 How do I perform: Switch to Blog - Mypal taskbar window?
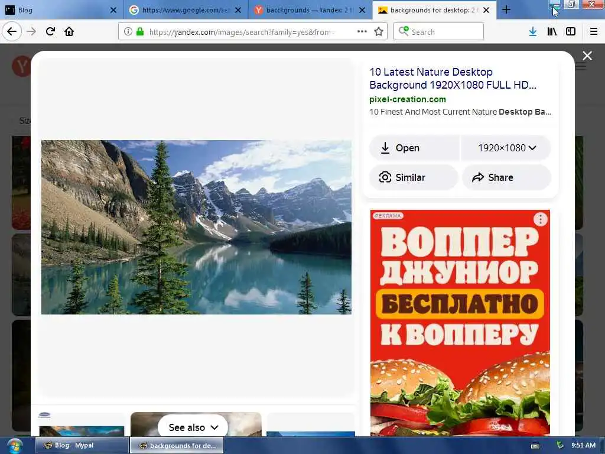[82, 445]
